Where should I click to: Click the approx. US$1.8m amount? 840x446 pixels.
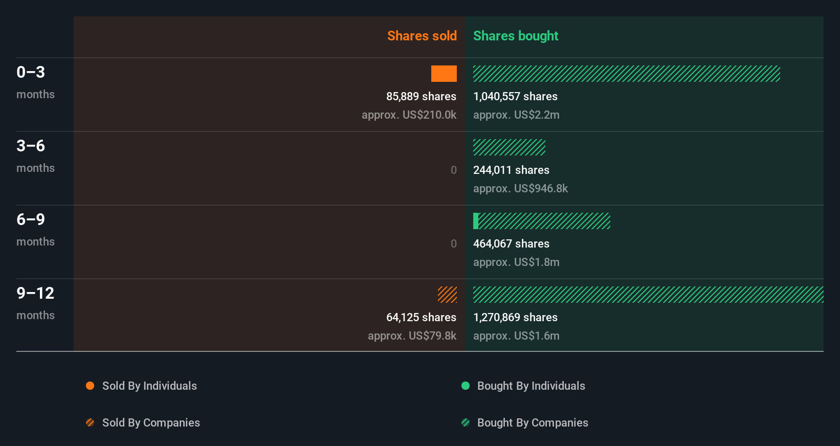[516, 262]
